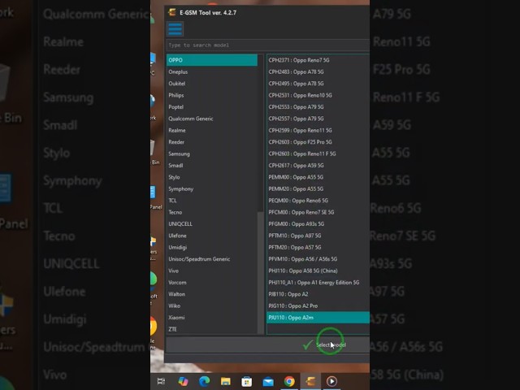
Task: Select TCL in the brand list
Action: (212, 201)
